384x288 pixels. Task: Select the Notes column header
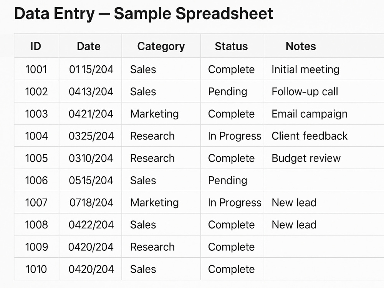pyautogui.click(x=301, y=46)
